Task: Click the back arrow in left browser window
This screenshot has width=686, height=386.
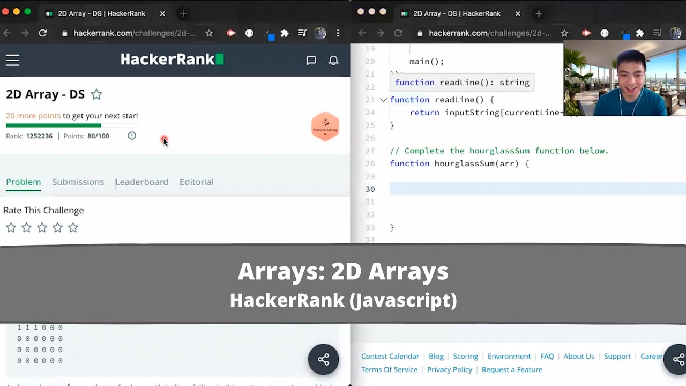Action: coord(7,33)
